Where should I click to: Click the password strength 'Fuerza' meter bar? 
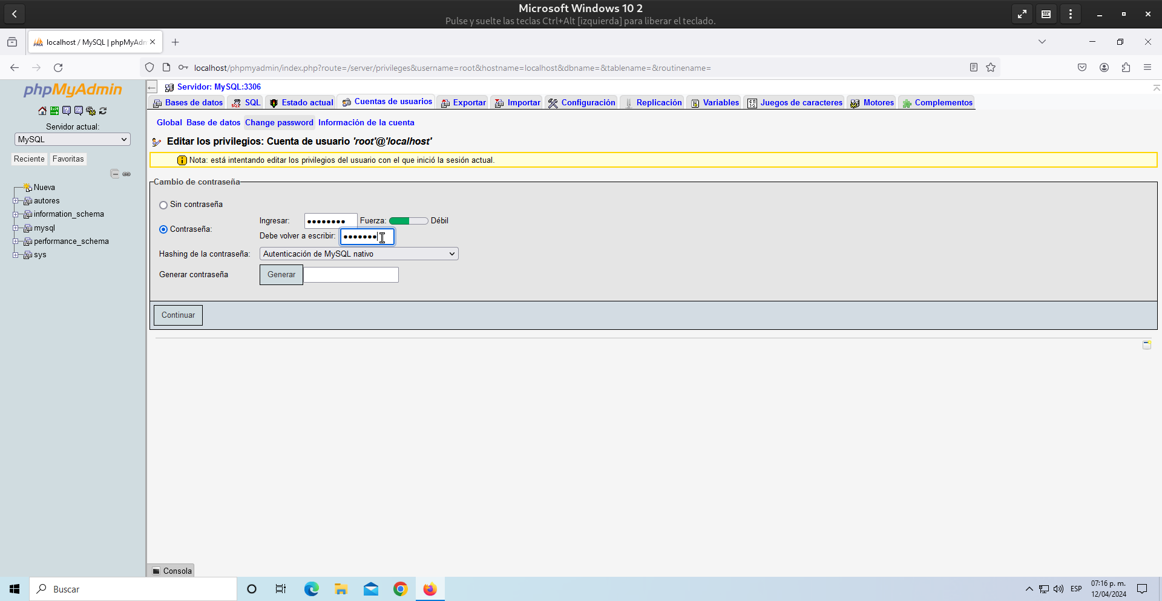[408, 221]
